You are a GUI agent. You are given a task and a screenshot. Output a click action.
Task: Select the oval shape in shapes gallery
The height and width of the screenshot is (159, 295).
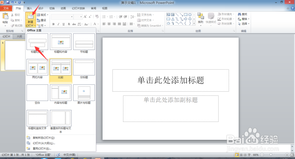point(190,15)
